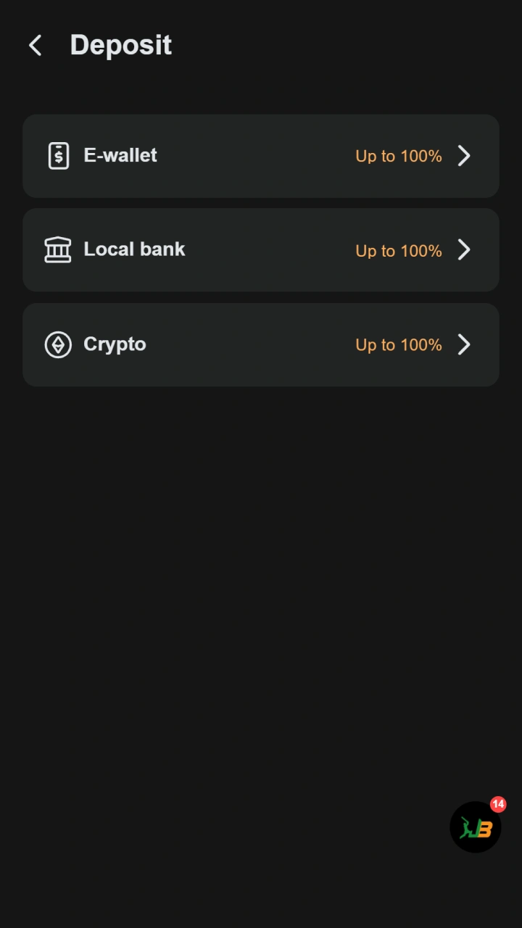Viewport: 522px width, 928px height.
Task: Click the Local bank label text
Action: coord(134,249)
